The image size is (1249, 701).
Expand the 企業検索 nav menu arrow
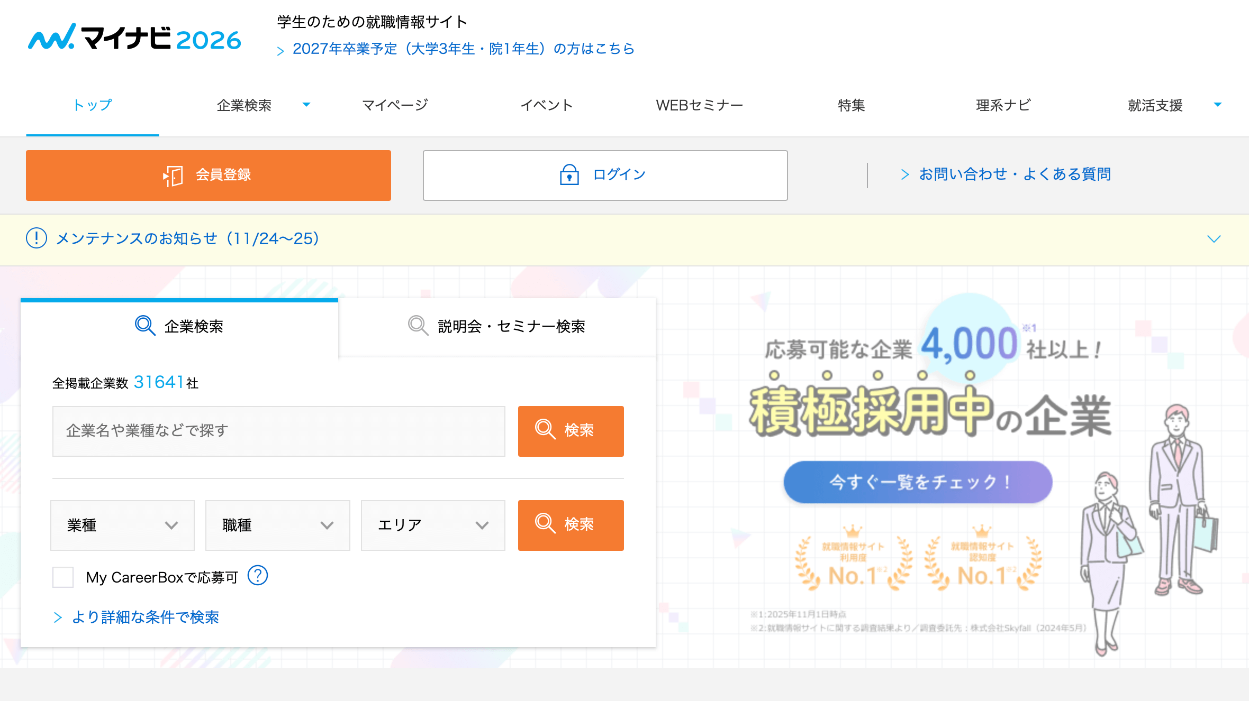coord(306,105)
